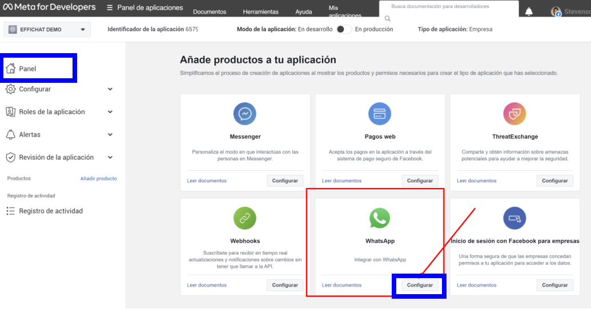Screen dimensions: 591x309
Task: Click Panel de aplicaciones title in top bar
Action: 150,7
